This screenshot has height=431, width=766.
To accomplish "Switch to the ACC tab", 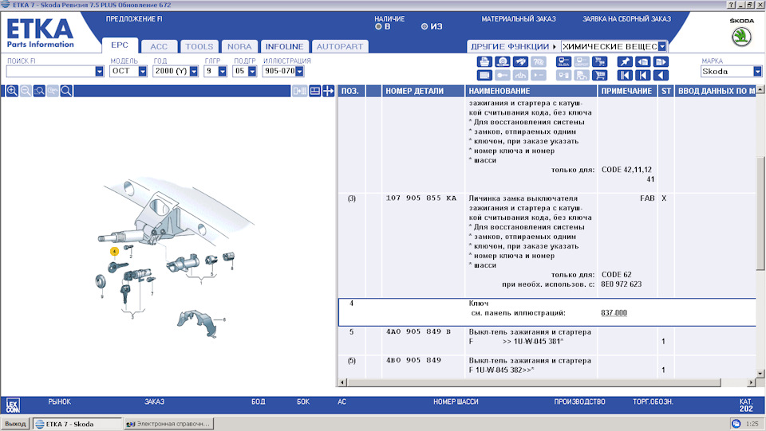I will [159, 46].
